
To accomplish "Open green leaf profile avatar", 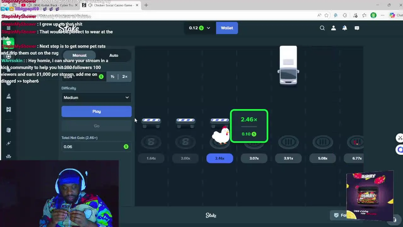I will click(x=373, y=15).
